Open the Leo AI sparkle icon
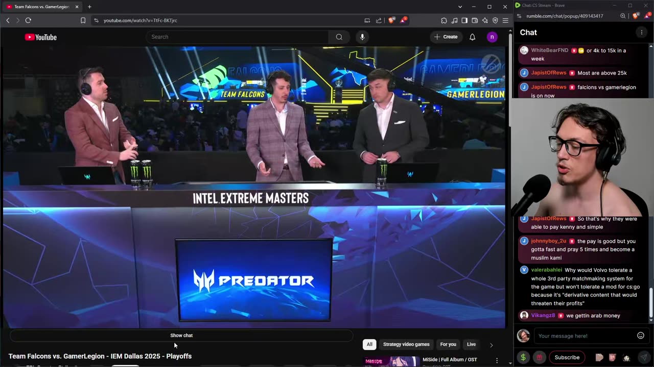Viewport: 654px width, 367px height. click(485, 20)
